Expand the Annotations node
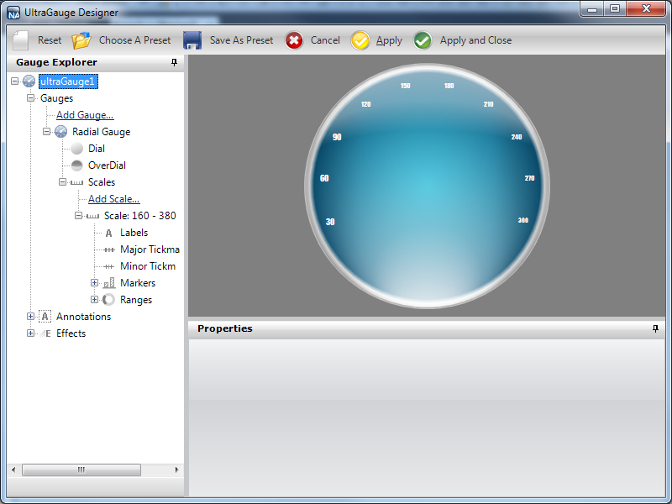The image size is (672, 504). coord(31,317)
